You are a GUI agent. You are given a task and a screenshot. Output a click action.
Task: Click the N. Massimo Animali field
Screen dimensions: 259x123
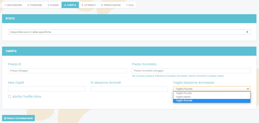[x=129, y=89]
